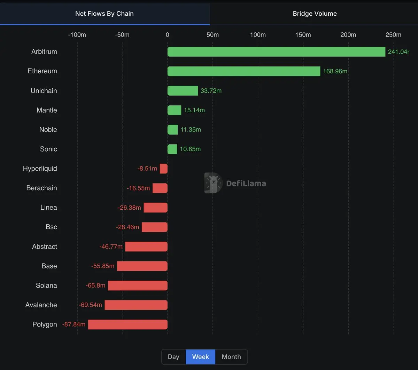The image size is (418, 370).
Task: Click the 33.72m value label
Action: (211, 91)
